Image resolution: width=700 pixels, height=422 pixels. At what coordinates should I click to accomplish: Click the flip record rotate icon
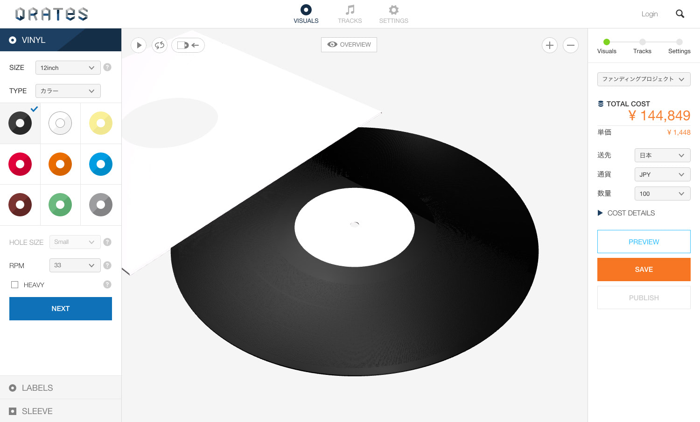(x=160, y=45)
